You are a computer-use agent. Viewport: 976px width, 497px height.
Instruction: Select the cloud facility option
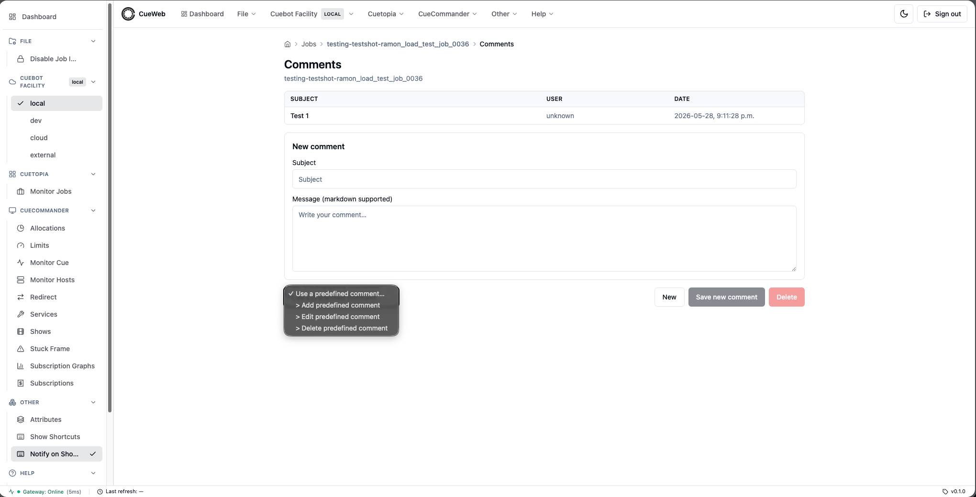pos(56,138)
